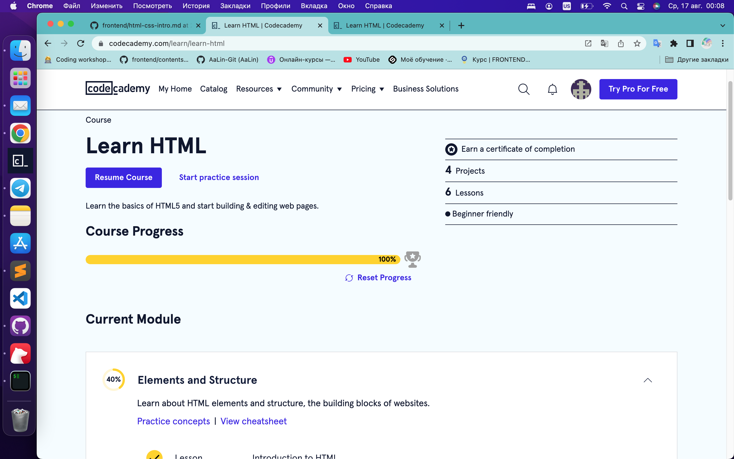Open Chrome three-dot menu
This screenshot has height=459, width=734.
[723, 43]
